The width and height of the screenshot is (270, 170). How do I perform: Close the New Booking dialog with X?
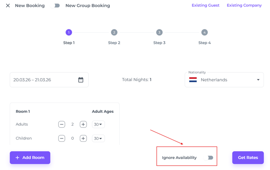click(8, 6)
